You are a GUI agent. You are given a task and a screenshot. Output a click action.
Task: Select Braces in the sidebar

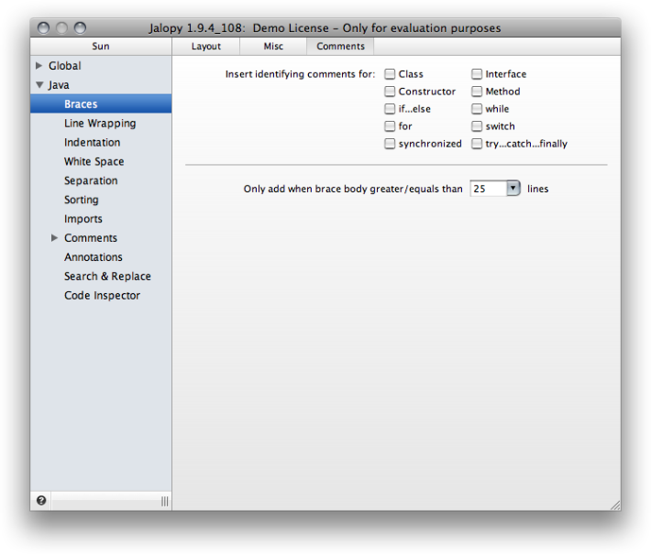click(x=101, y=104)
